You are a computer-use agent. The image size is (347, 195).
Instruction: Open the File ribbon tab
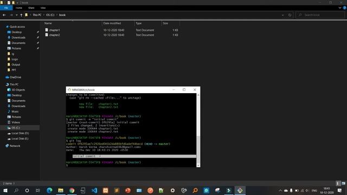tap(6, 8)
